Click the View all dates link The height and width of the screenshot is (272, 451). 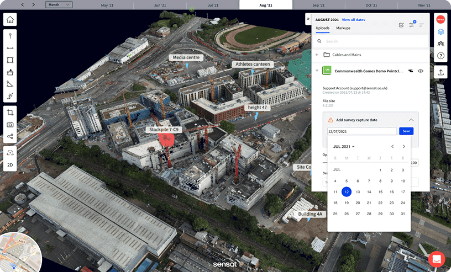point(353,19)
